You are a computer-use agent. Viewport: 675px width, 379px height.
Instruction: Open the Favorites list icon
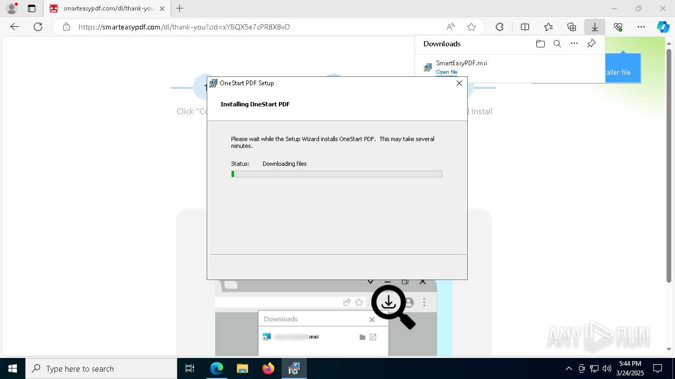[x=548, y=27]
